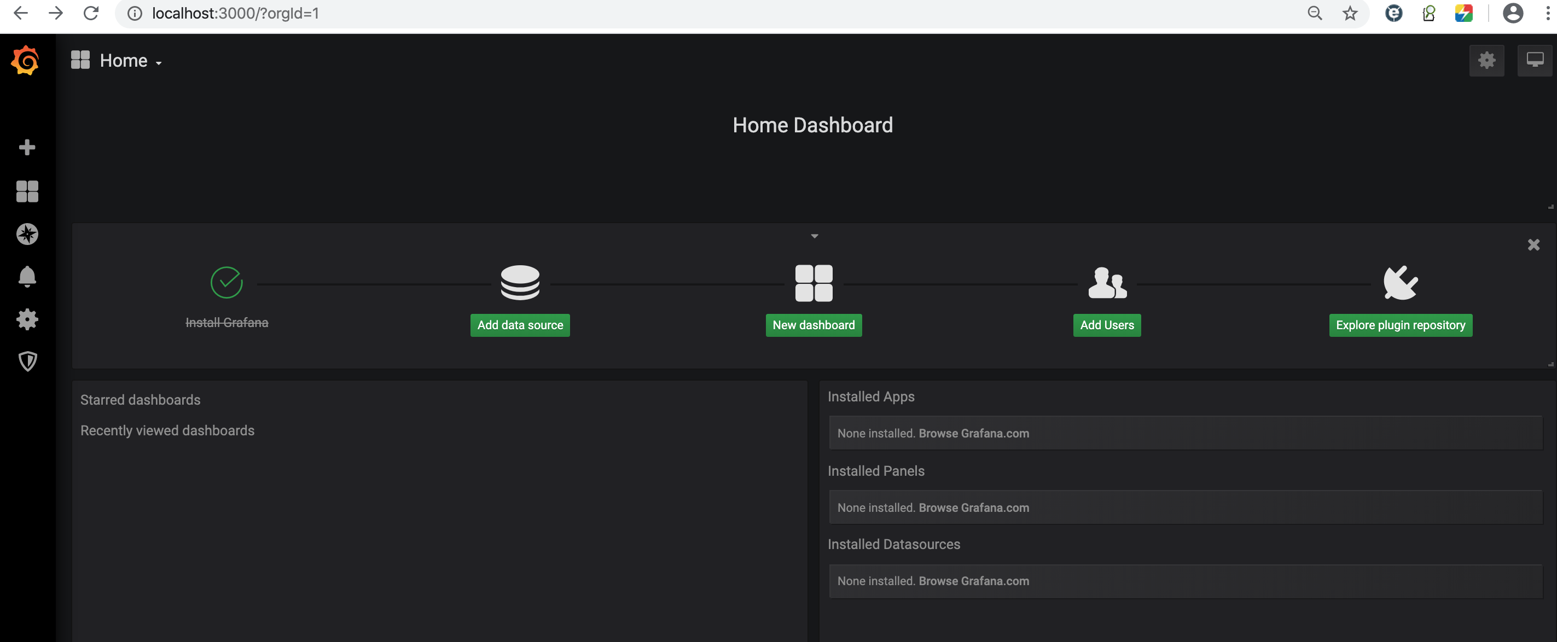
Task: Click the Install Grafana green checkmark icon
Action: coord(226,282)
